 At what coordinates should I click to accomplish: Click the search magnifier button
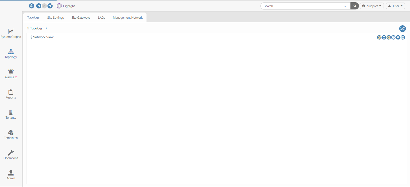355,6
